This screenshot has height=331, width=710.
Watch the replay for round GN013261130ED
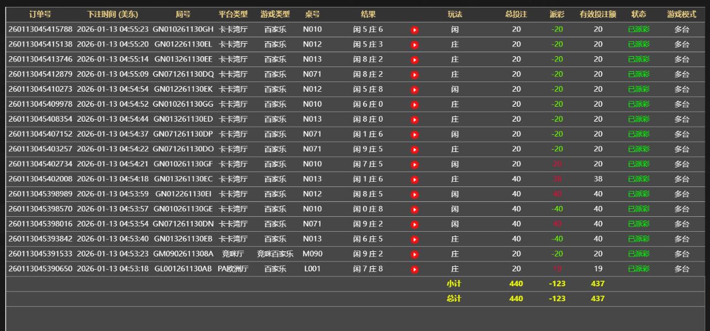[x=414, y=119]
